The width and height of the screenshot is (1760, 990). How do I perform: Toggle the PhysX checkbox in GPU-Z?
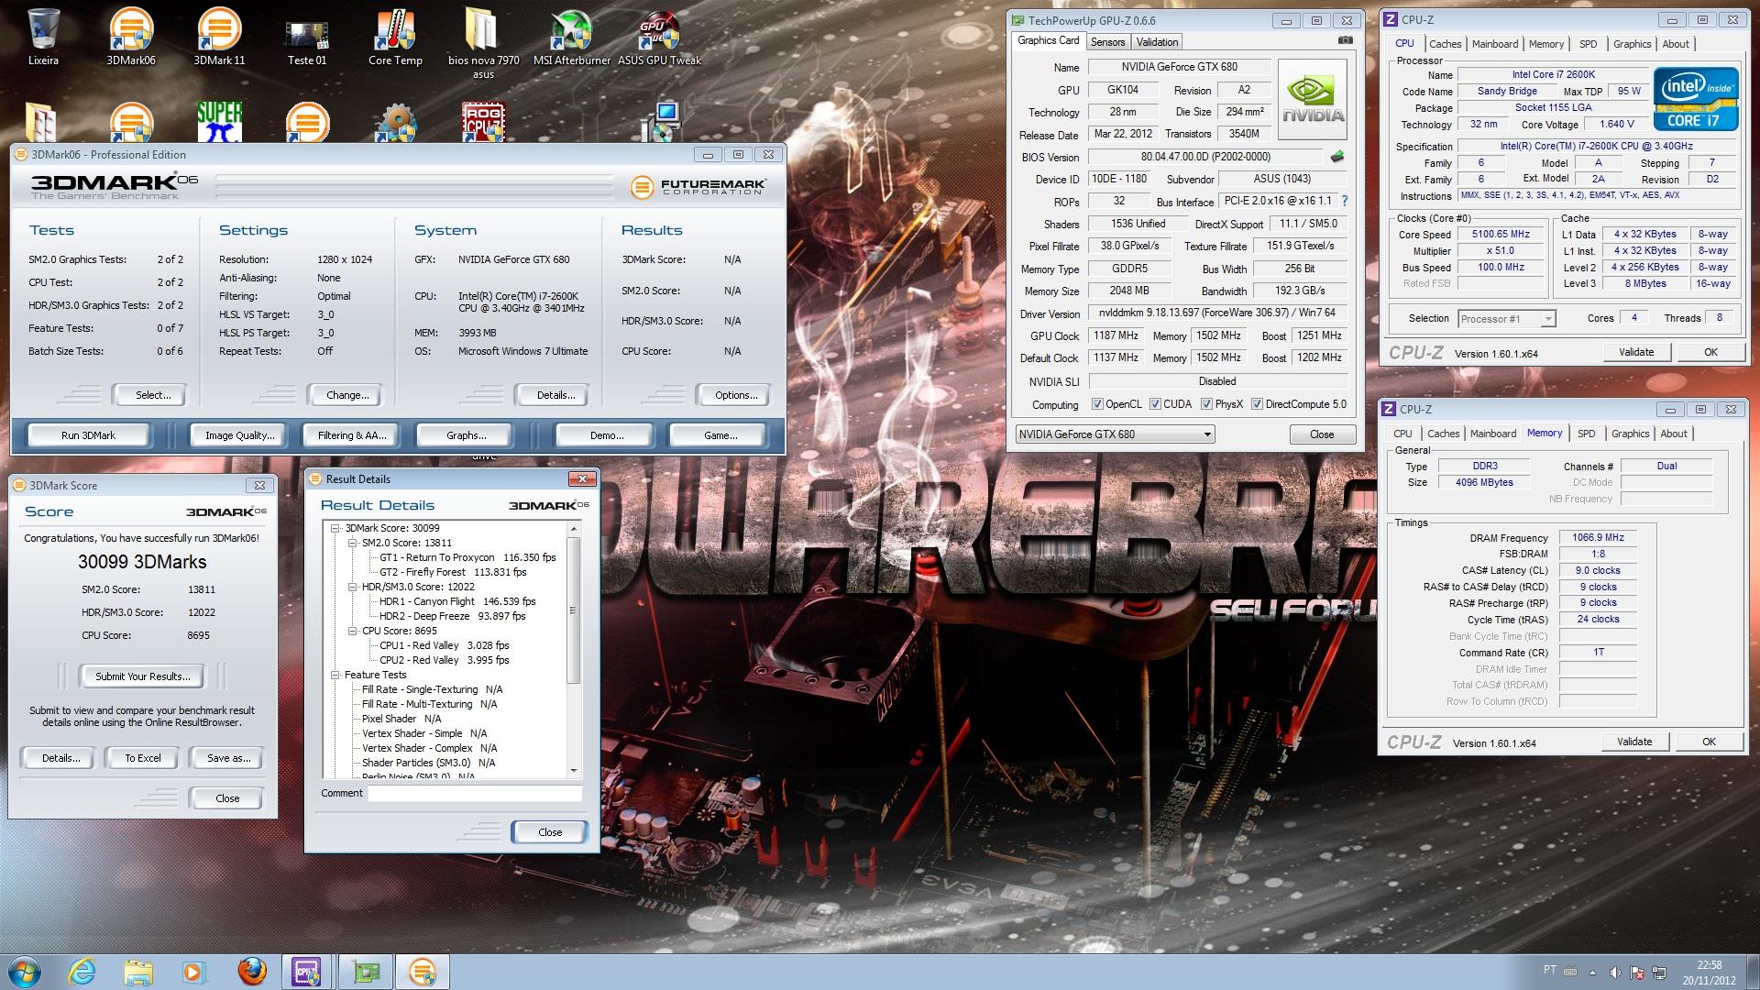pos(1206,404)
